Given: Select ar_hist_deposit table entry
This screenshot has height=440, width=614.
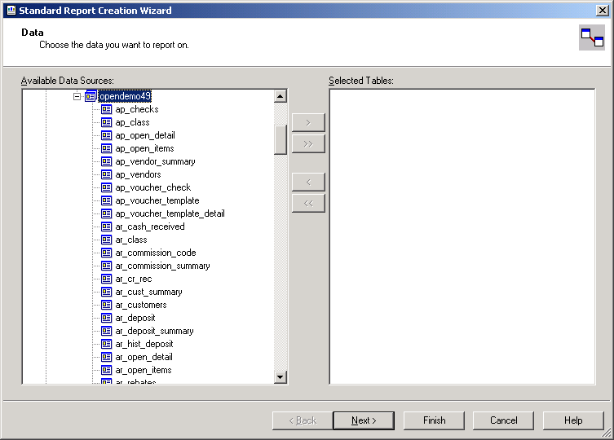Looking at the screenshot, I should tap(144, 344).
